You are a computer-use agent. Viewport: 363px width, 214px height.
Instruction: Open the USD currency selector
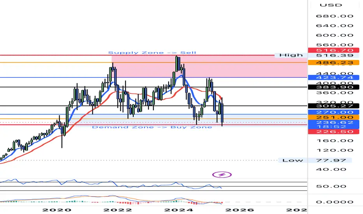pos(331,5)
